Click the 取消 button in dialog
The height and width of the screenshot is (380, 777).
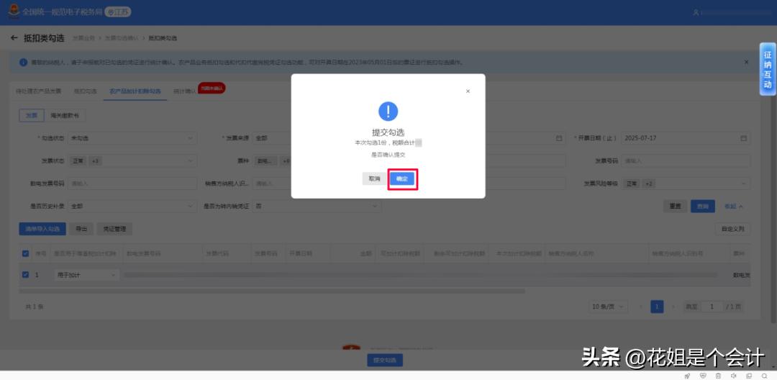[374, 179]
